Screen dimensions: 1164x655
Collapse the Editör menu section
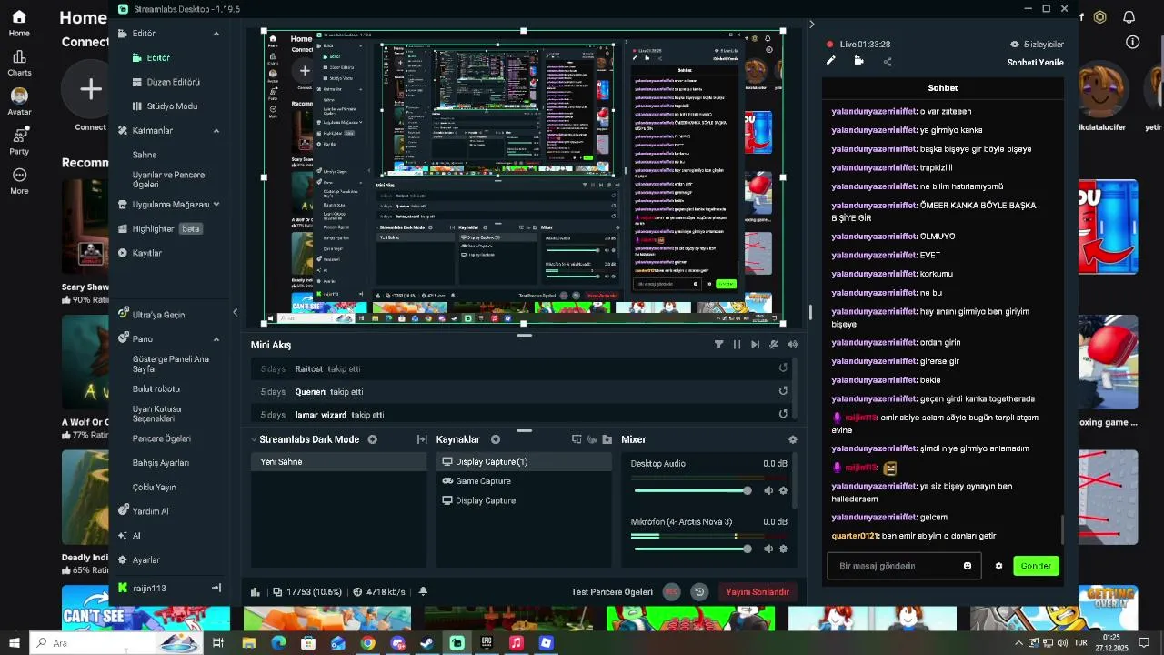pos(216,34)
